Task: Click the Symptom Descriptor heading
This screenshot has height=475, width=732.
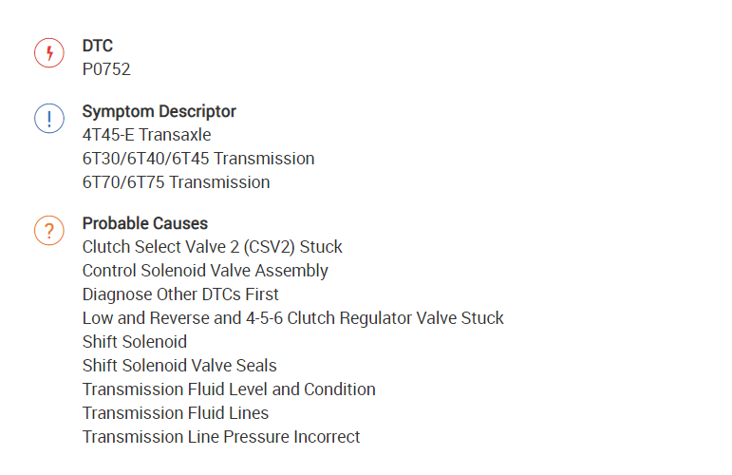Action: tap(159, 111)
